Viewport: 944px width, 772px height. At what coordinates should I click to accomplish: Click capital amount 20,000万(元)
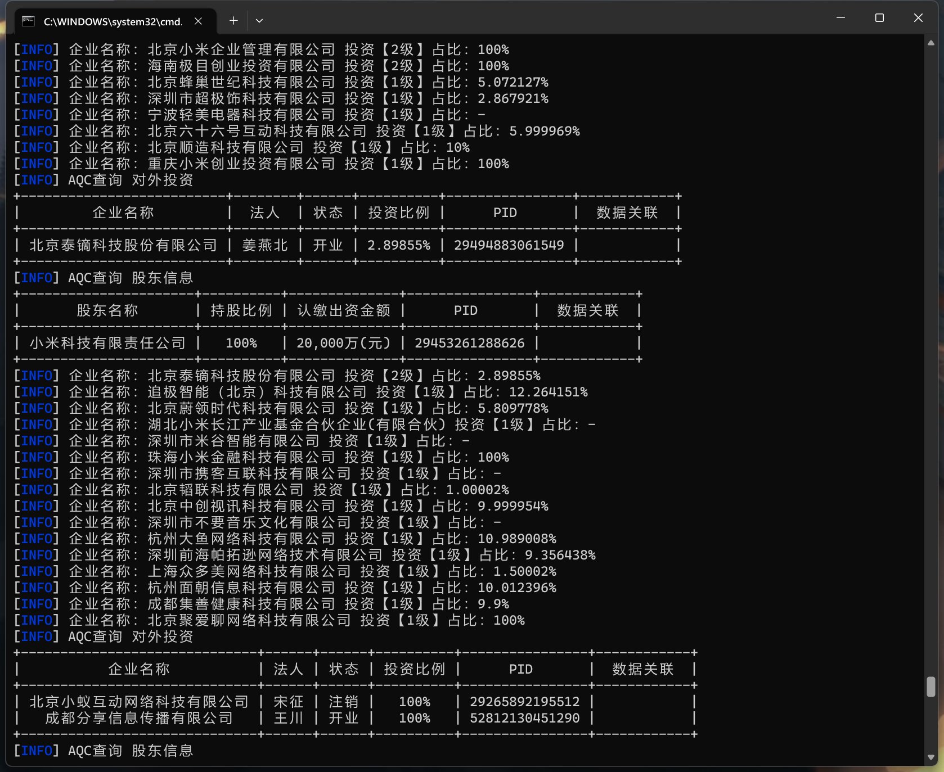coord(343,343)
